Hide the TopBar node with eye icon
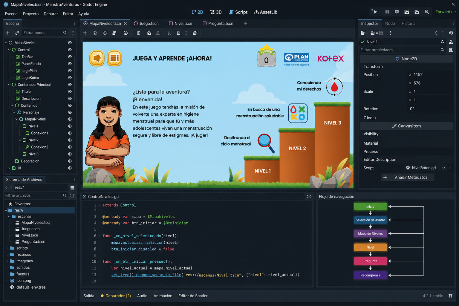 [70, 57]
